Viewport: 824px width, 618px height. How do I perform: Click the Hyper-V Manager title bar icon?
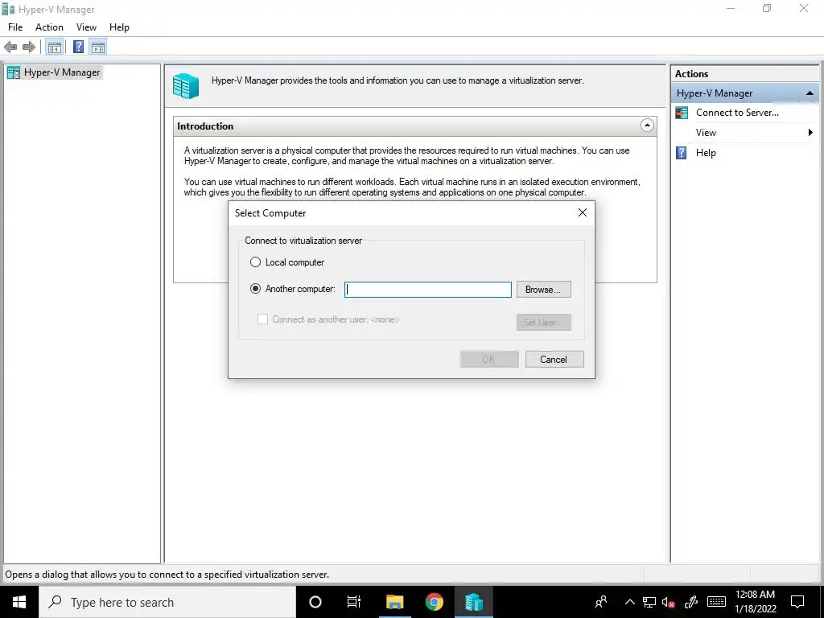(x=8, y=9)
